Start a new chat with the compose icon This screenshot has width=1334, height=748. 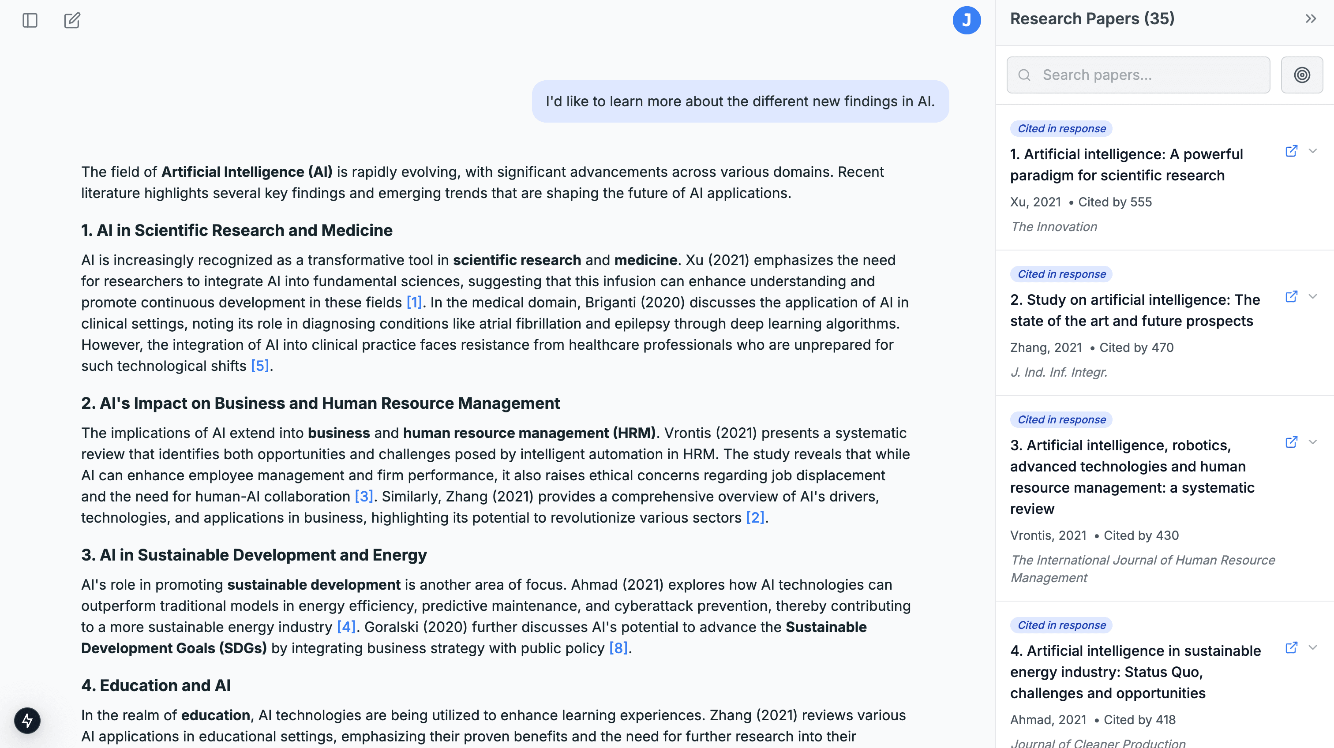71,20
